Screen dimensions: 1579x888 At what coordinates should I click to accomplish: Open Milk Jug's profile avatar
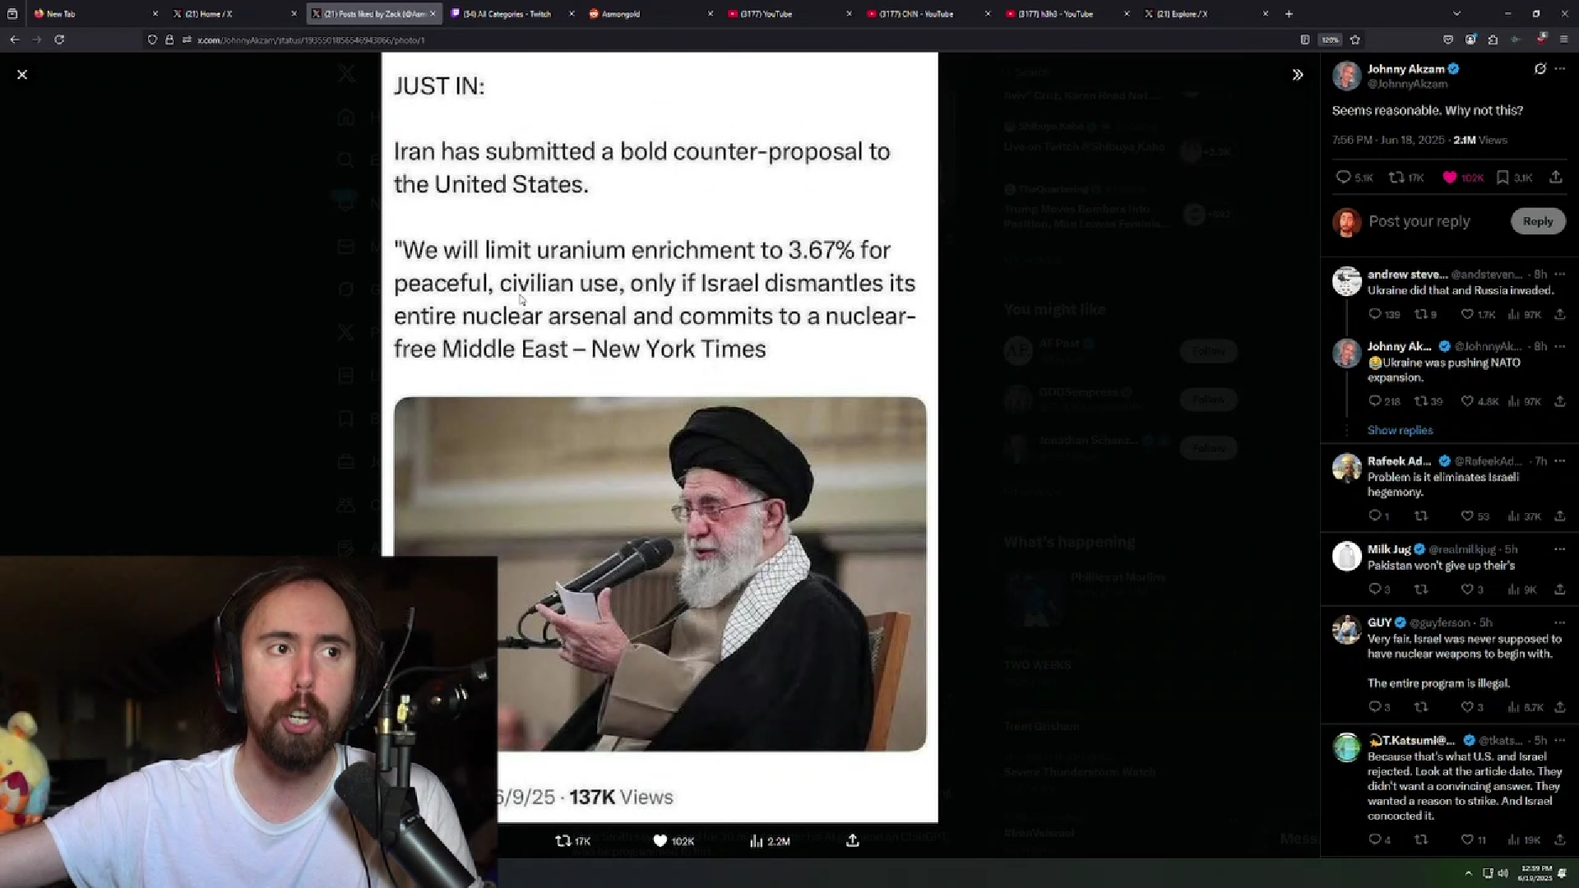pos(1347,557)
